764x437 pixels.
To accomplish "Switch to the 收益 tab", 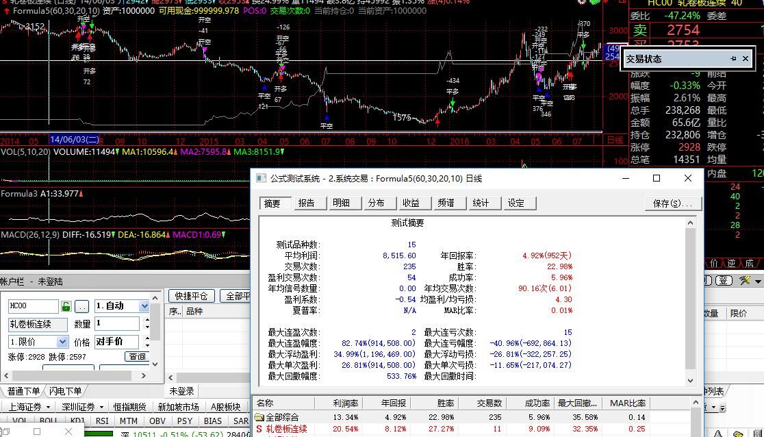I will coord(411,203).
